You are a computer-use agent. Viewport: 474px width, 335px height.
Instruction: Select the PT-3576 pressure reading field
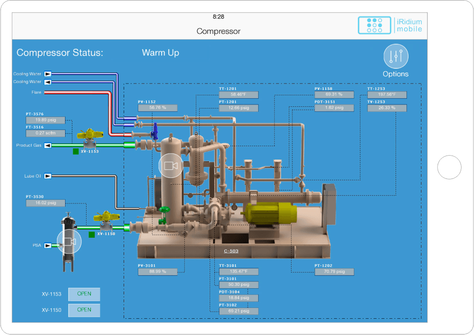45,120
